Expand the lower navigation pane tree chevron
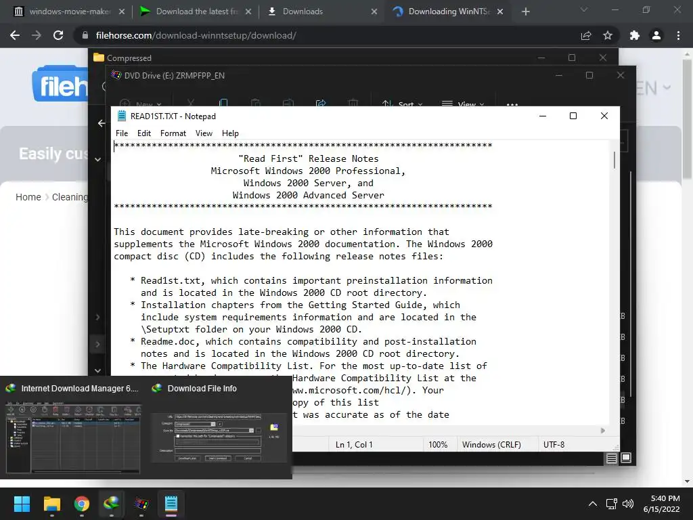 coord(97,344)
